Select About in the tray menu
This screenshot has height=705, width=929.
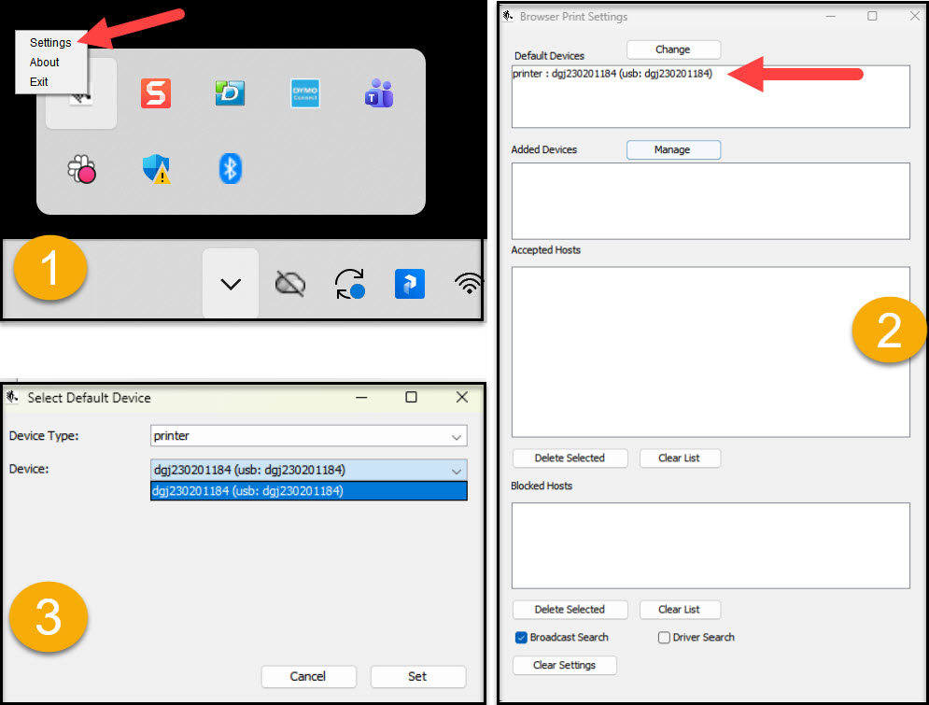pyautogui.click(x=44, y=63)
